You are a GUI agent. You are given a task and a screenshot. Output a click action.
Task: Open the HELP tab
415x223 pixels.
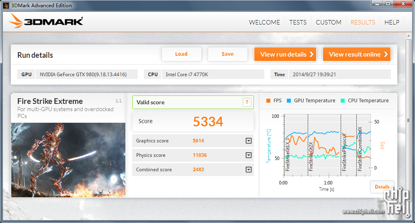392,22
